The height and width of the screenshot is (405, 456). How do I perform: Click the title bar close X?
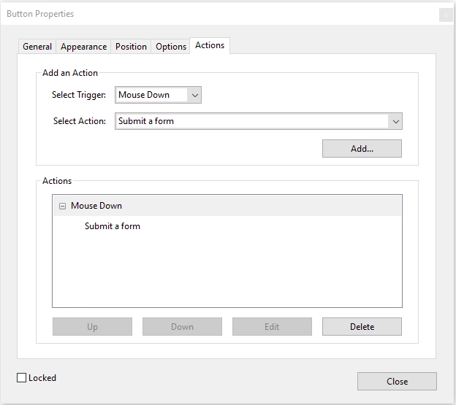[x=446, y=15]
